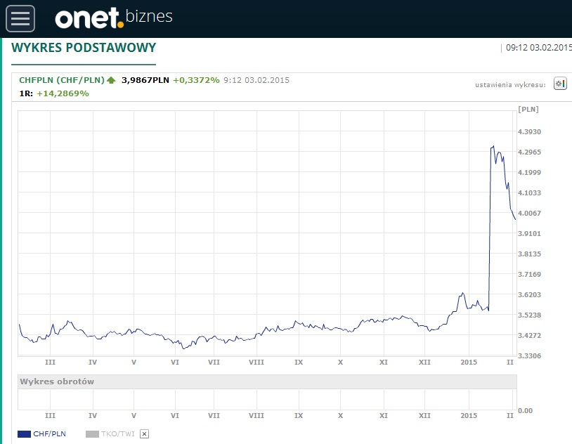Toggle CHF/PLN legend label
The height and width of the screenshot is (444, 572).
49,434
